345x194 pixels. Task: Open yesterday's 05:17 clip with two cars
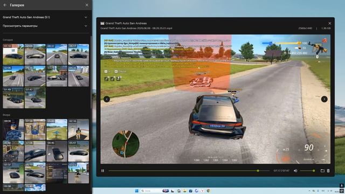pyautogui.click(x=35, y=173)
